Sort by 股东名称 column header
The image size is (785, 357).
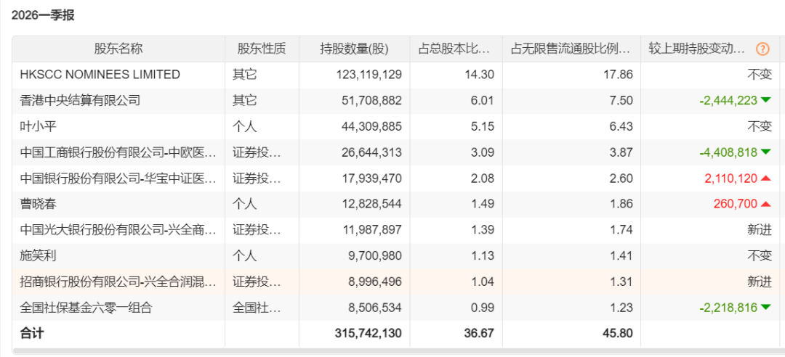pyautogui.click(x=118, y=49)
